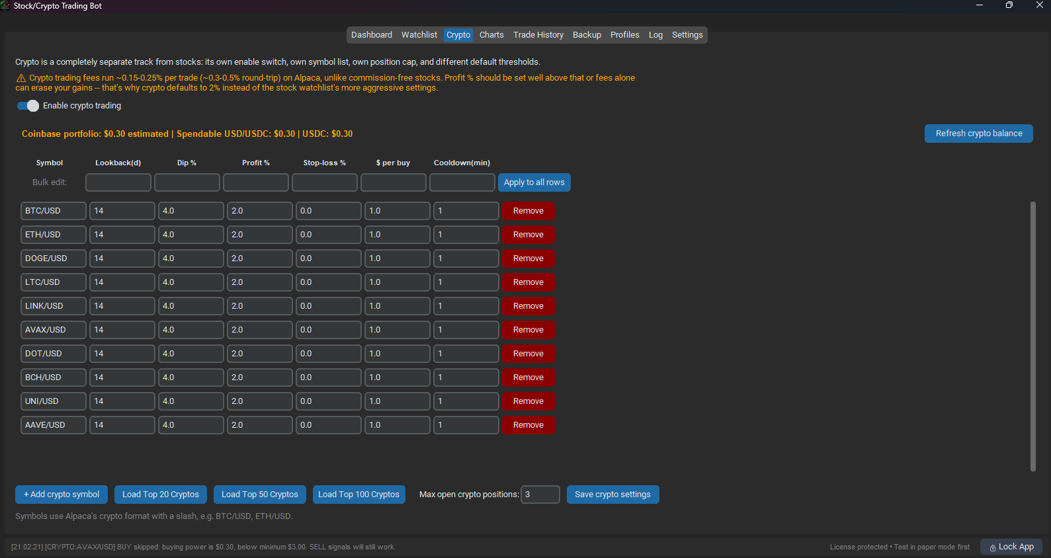The image size is (1051, 558).
Task: Click Apply to all rows button
Action: (534, 182)
